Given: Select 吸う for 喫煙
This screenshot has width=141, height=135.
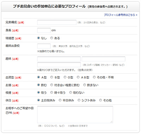Looking at the screenshot, I should (x=38, y=92).
